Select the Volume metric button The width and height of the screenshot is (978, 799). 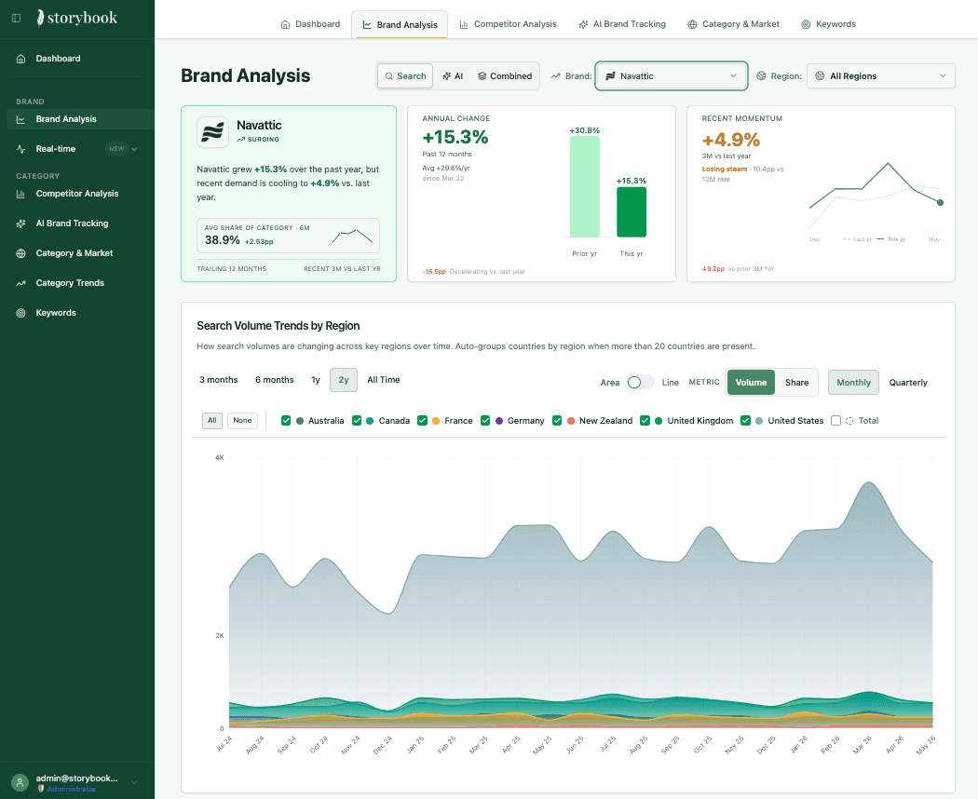[x=751, y=383]
